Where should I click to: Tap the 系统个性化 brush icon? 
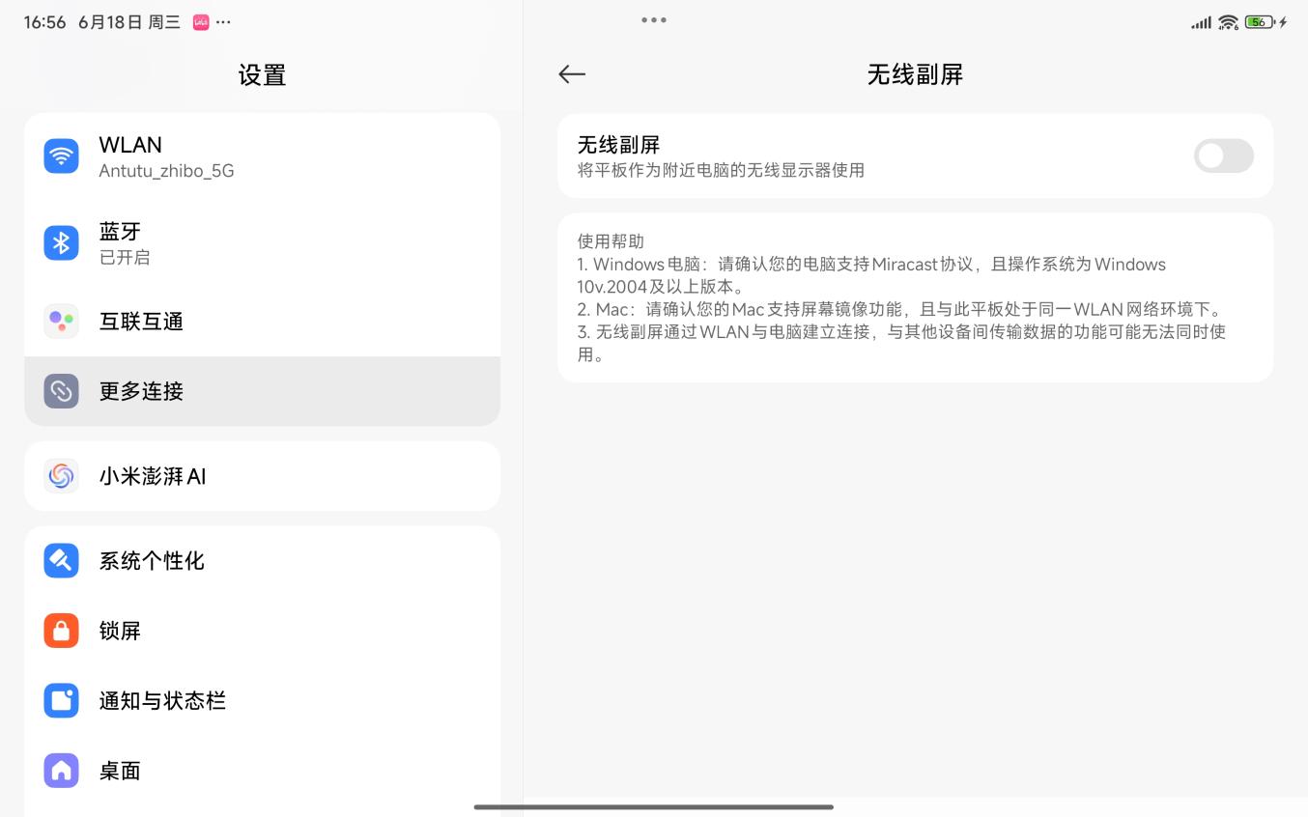[61, 561]
